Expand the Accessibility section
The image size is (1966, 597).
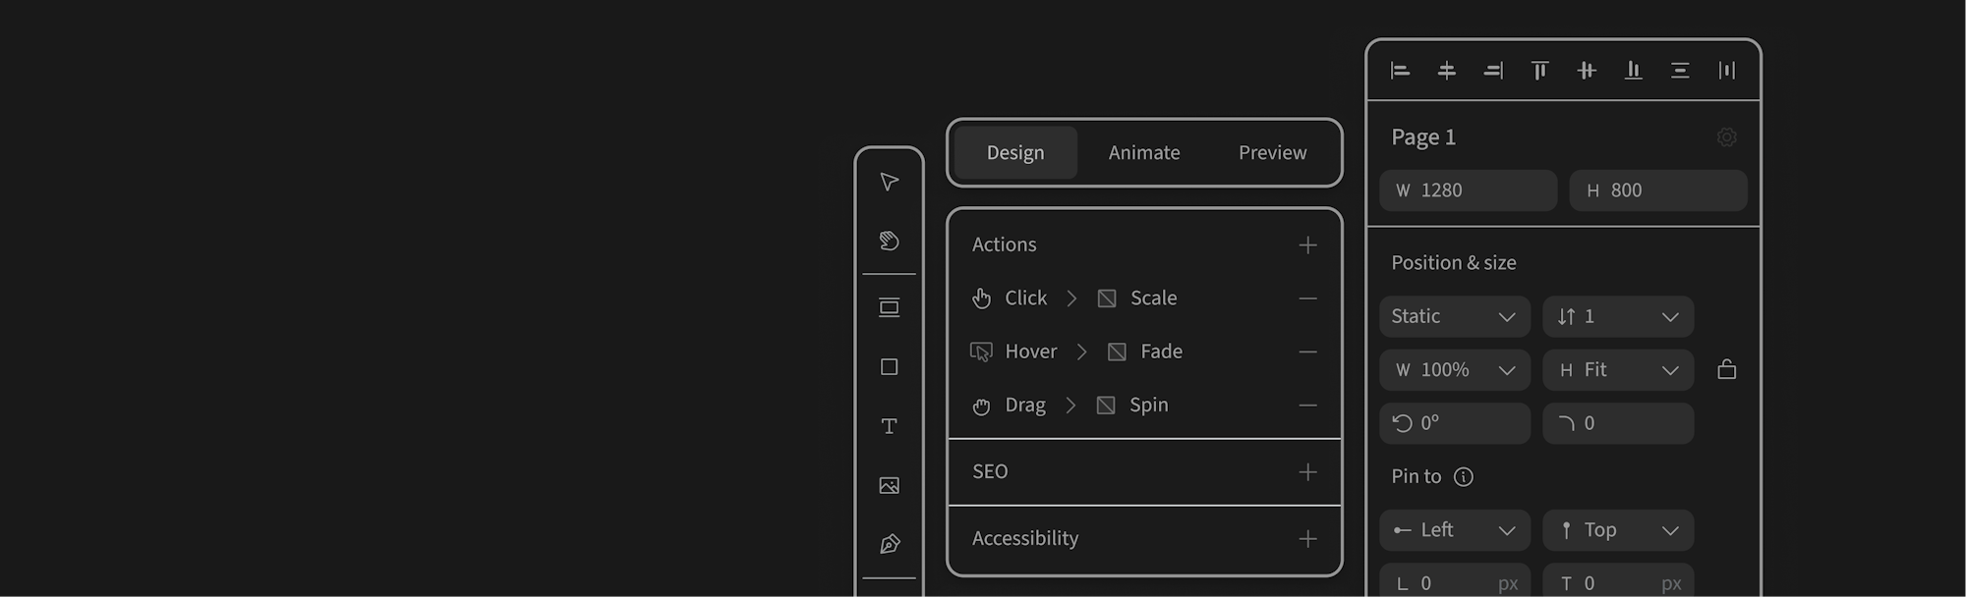[x=1307, y=539]
